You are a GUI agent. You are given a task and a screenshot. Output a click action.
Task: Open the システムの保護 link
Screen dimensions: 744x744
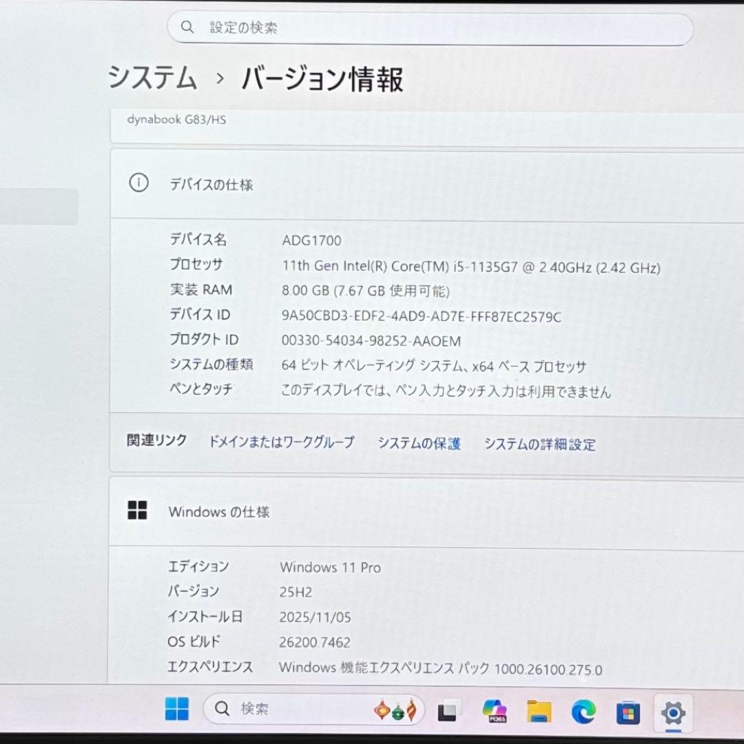click(419, 444)
